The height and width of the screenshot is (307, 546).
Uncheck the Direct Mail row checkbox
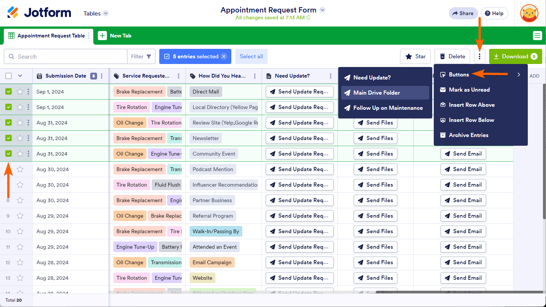tap(9, 92)
